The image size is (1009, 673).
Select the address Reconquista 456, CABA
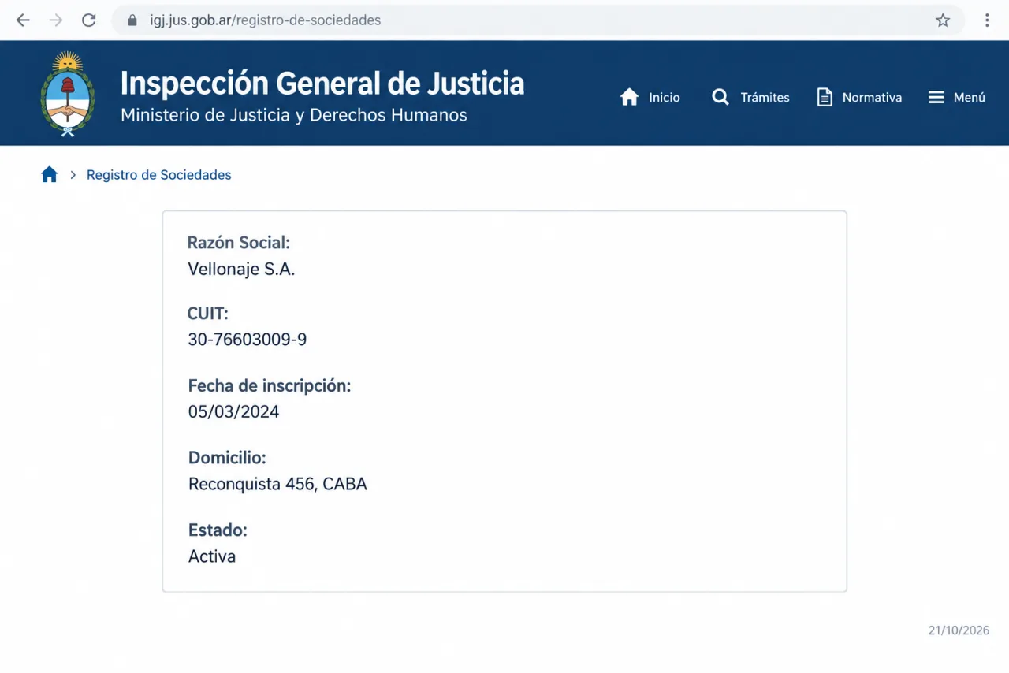pos(277,484)
